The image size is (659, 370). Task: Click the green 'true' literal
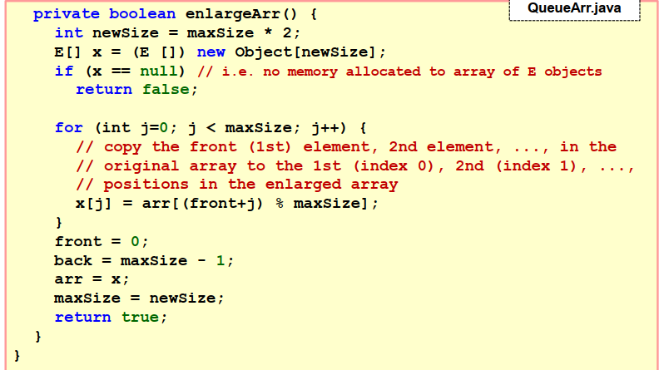click(141, 317)
